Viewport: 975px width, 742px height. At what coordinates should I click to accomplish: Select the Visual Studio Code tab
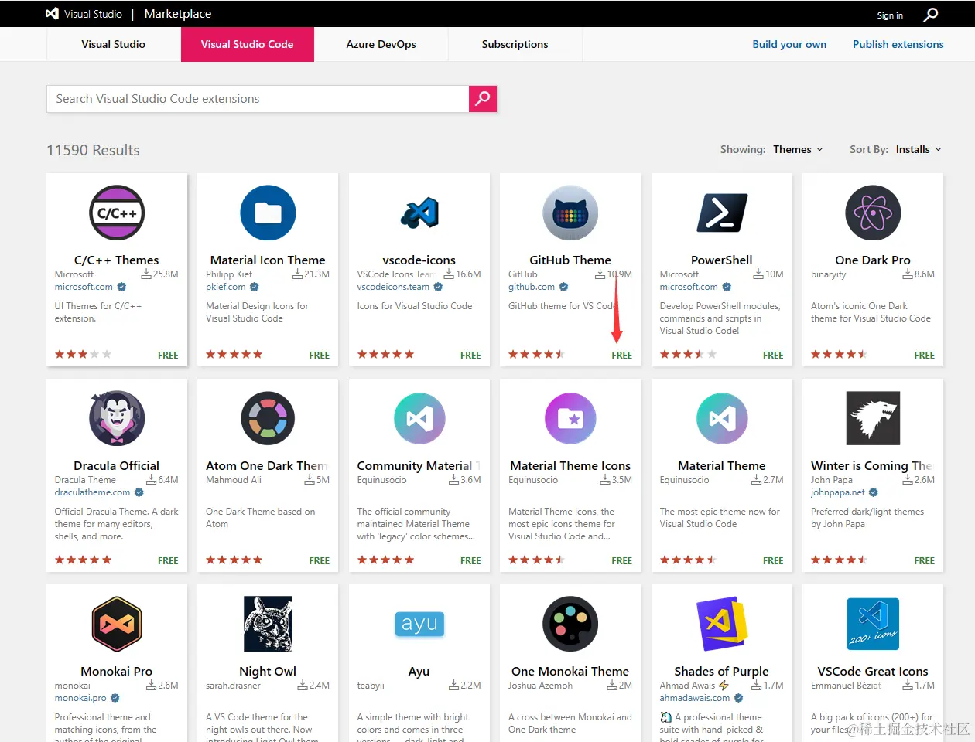(248, 44)
